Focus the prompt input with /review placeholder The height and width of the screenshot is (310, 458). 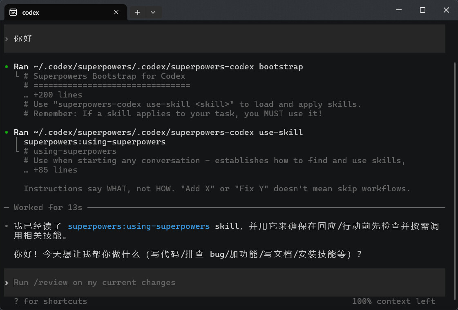tap(225, 282)
